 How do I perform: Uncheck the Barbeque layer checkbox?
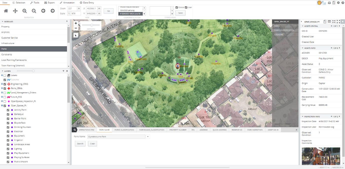[x=8, y=114]
